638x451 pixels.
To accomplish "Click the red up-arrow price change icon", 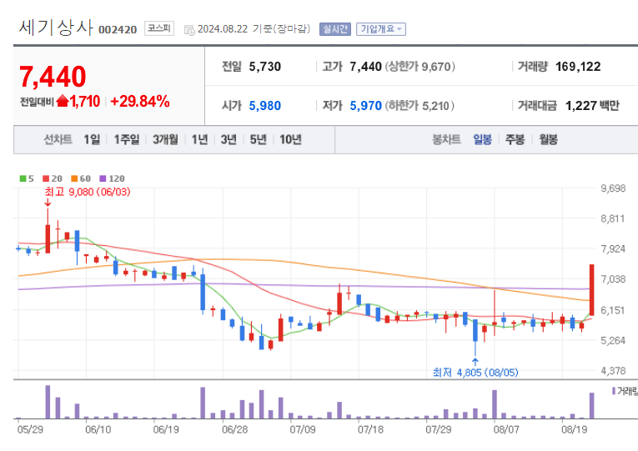I will [63, 101].
